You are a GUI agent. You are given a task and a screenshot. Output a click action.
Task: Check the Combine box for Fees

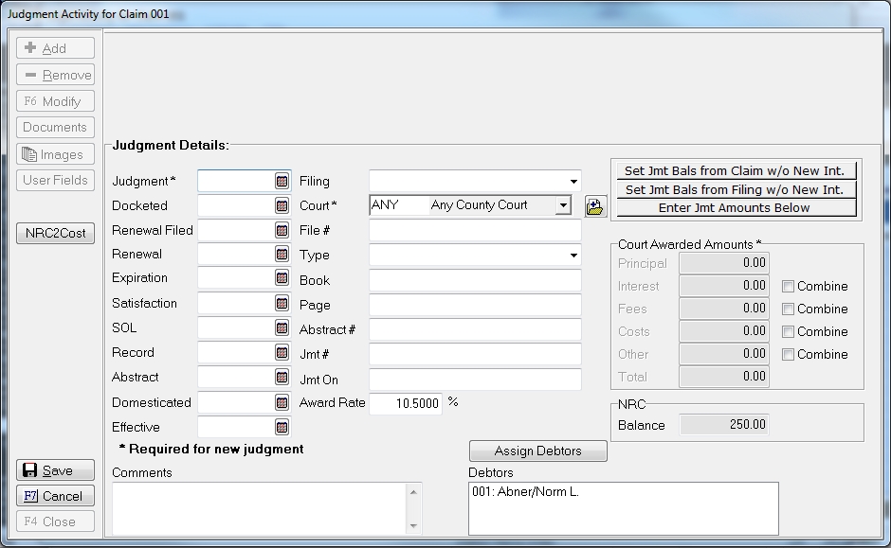tap(788, 309)
